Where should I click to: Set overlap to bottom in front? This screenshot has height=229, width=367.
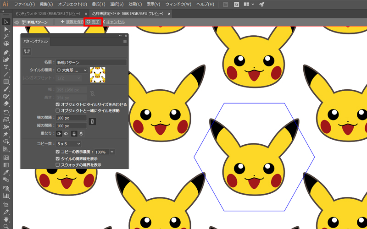[81, 134]
